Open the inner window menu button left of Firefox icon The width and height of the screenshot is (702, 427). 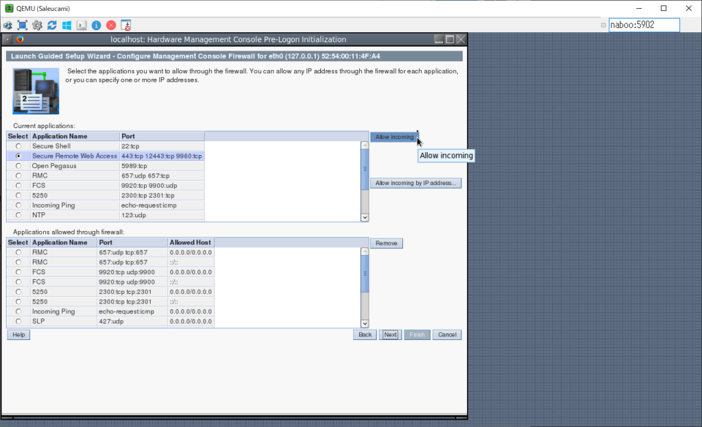point(8,39)
